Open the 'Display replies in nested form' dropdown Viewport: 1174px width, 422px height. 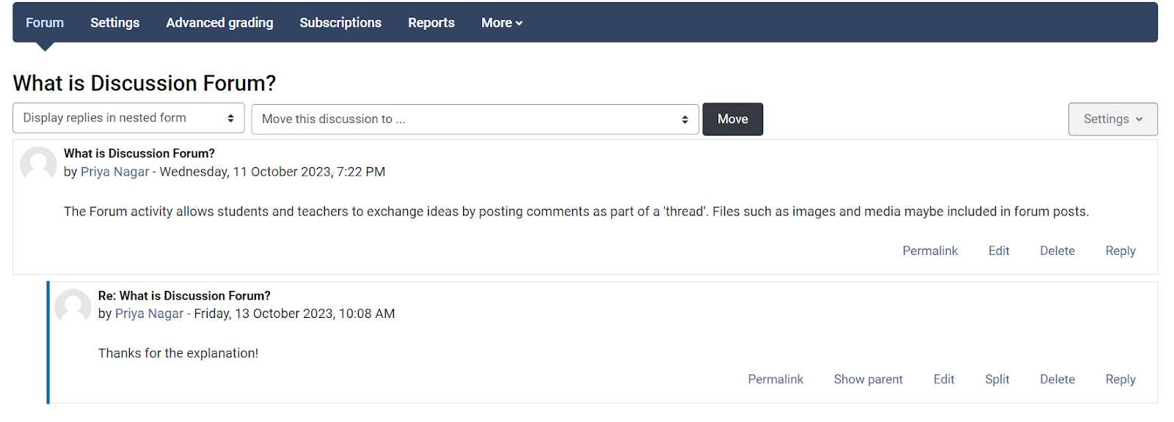point(128,118)
